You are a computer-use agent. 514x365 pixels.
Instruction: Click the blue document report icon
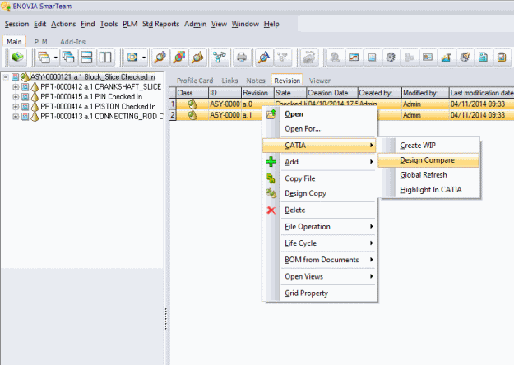point(484,58)
